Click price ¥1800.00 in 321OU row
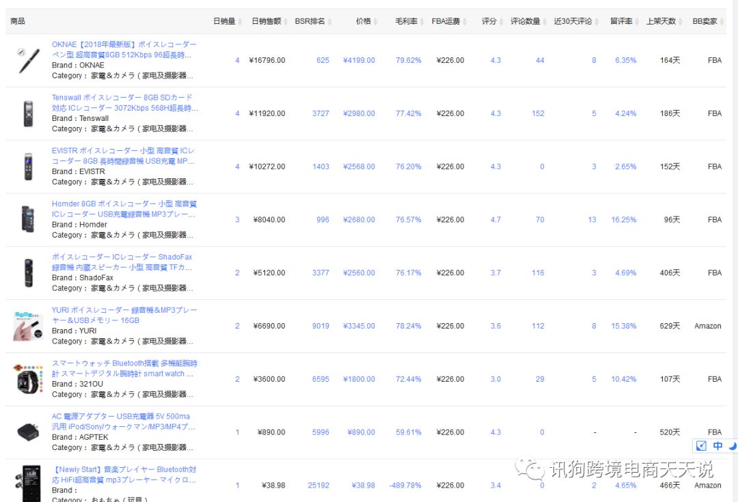Viewport: 738px width, 502px height. pos(359,379)
